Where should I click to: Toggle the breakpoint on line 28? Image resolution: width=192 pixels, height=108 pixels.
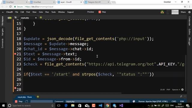(x=15, y=88)
